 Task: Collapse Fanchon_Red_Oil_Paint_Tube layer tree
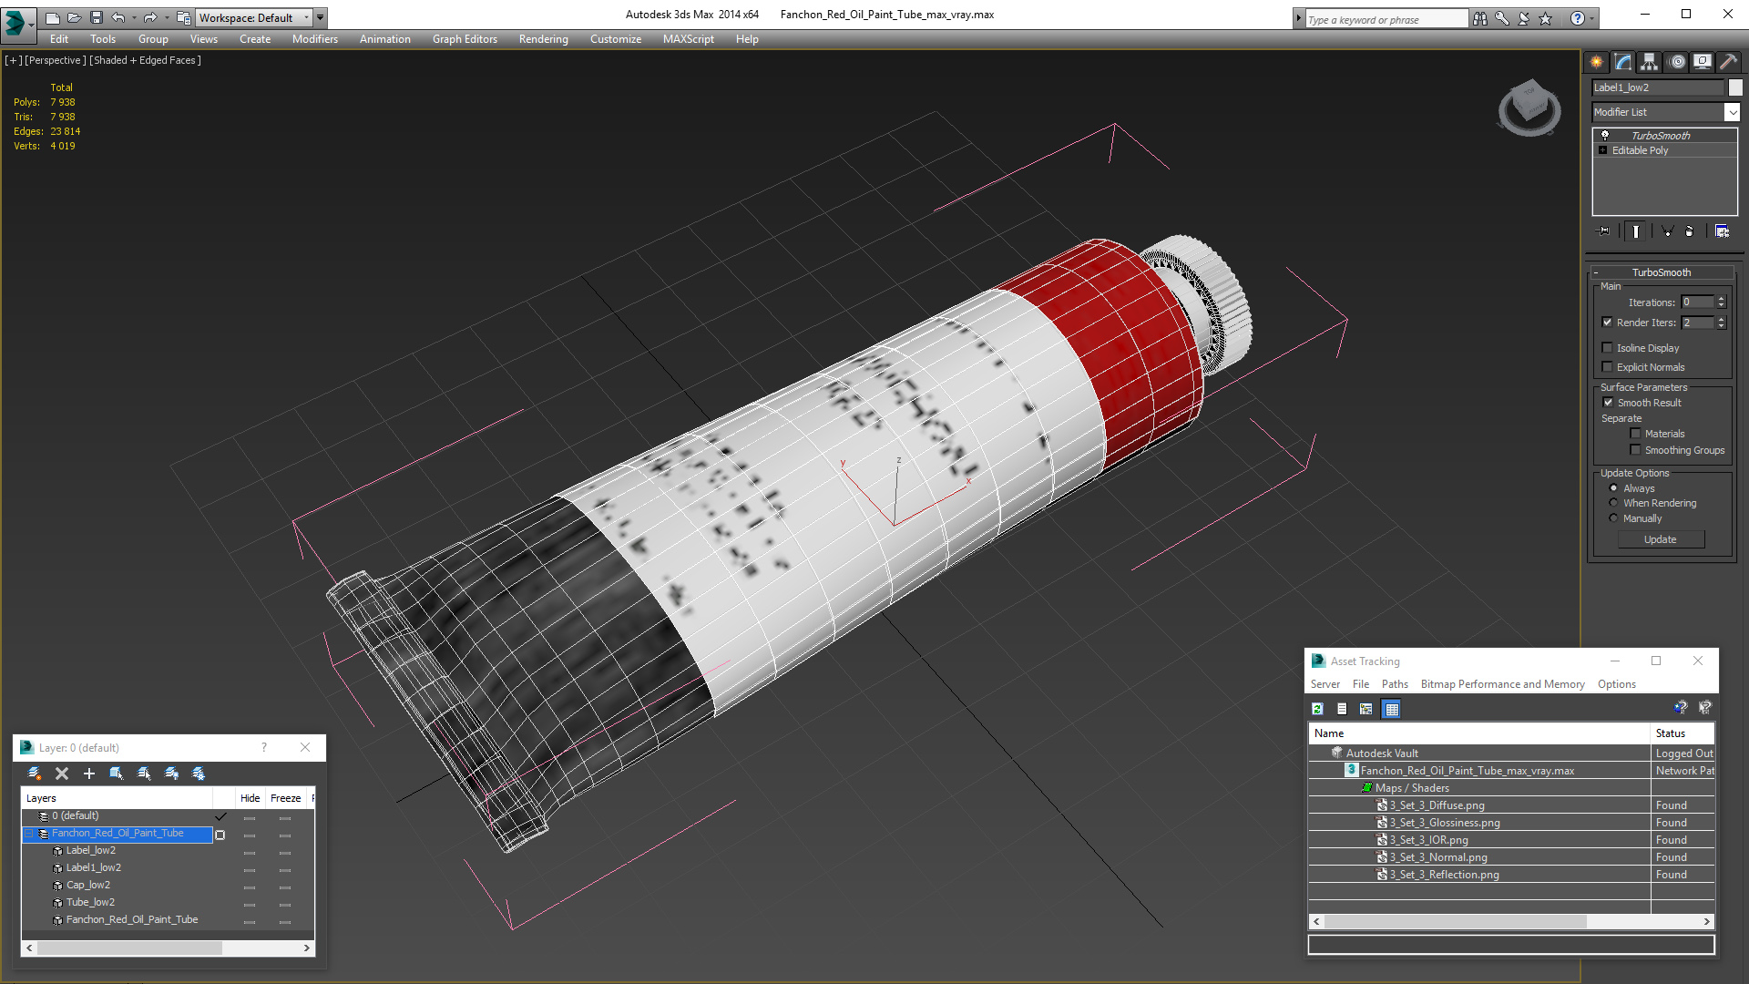coord(28,834)
